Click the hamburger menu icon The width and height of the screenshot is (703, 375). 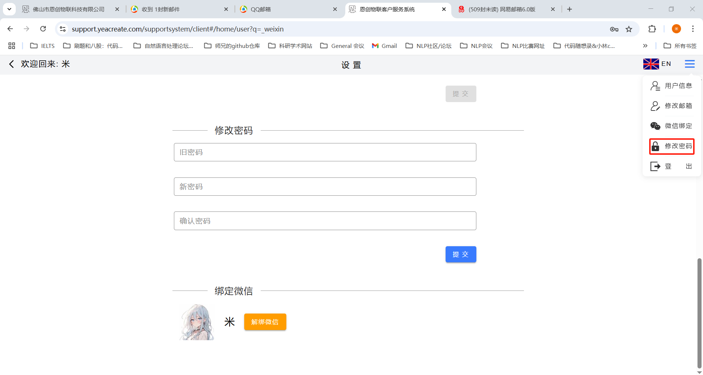click(689, 64)
